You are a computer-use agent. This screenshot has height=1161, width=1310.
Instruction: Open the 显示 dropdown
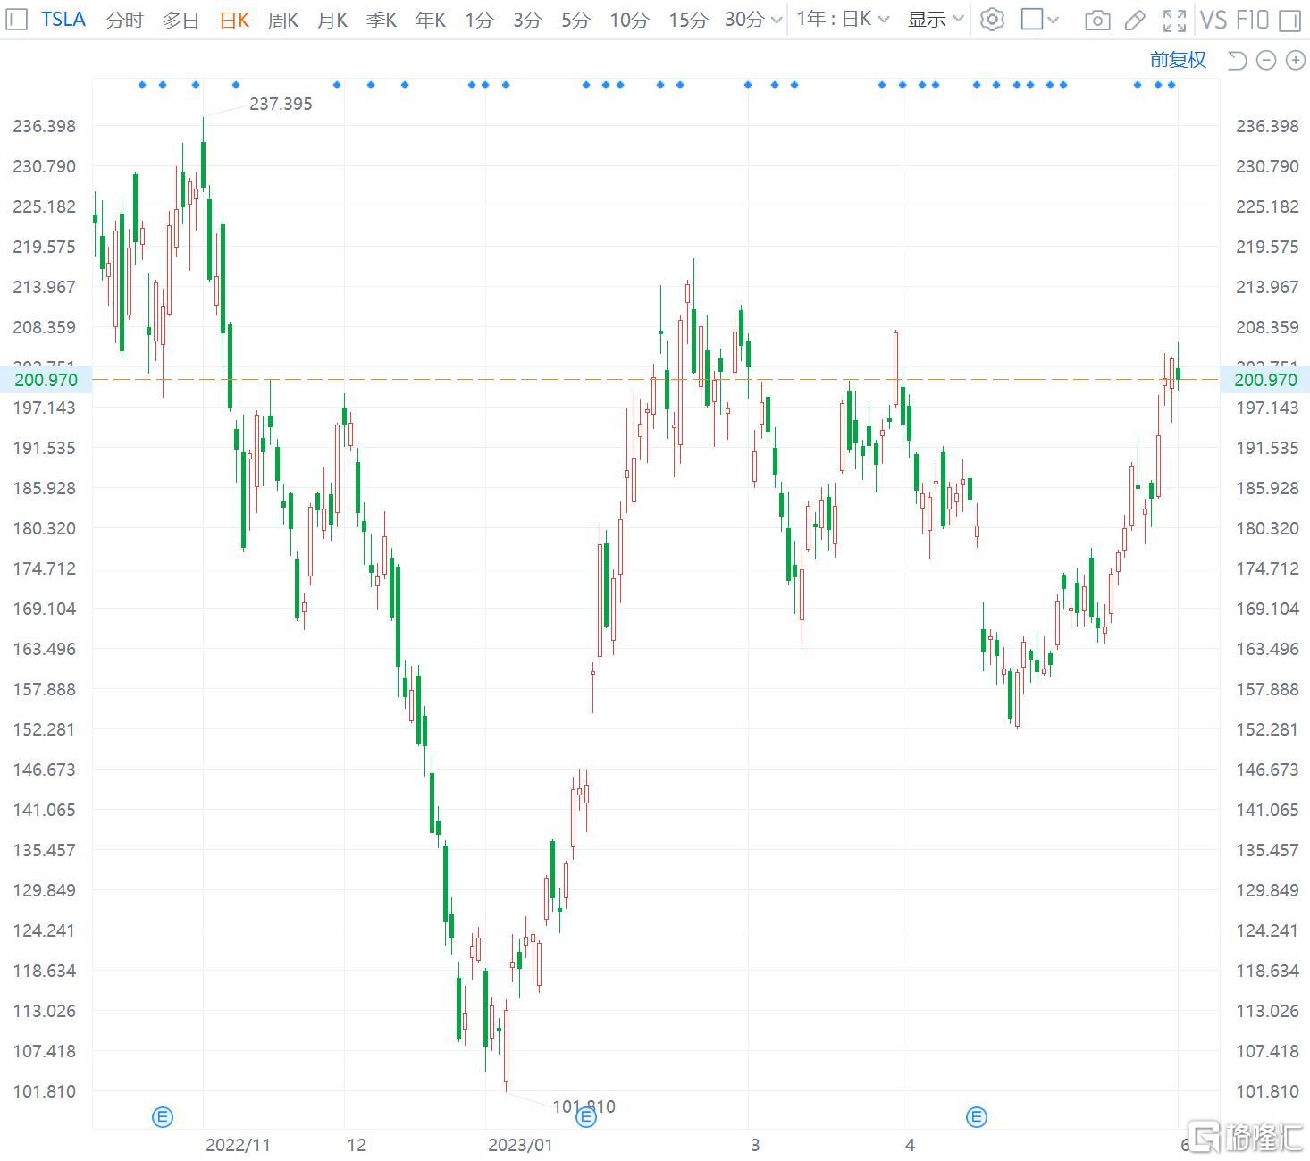pyautogui.click(x=936, y=19)
